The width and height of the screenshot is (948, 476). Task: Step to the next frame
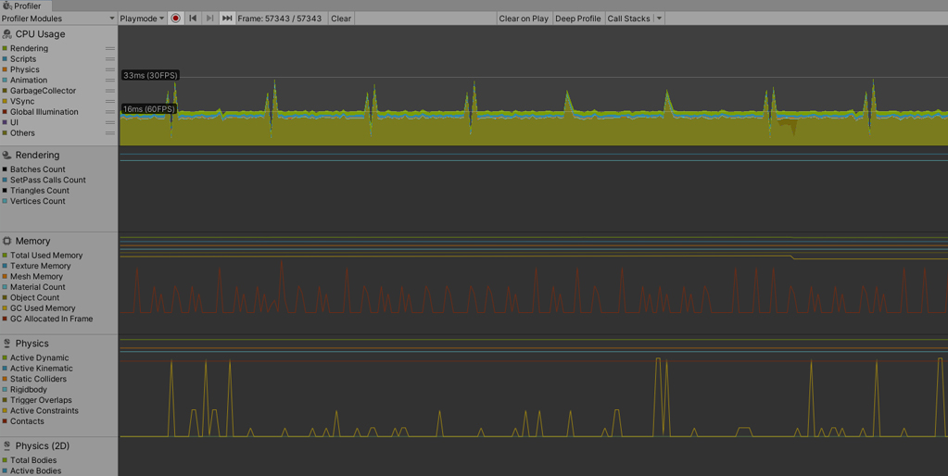(x=209, y=19)
